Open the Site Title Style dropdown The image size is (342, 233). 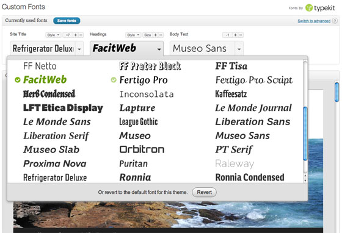tap(53, 35)
